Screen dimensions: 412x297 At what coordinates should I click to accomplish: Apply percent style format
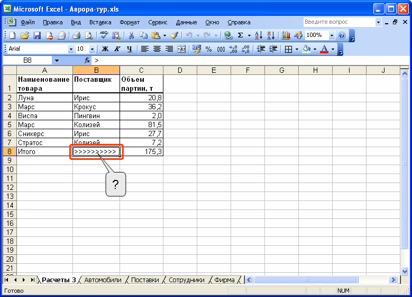[x=208, y=49]
